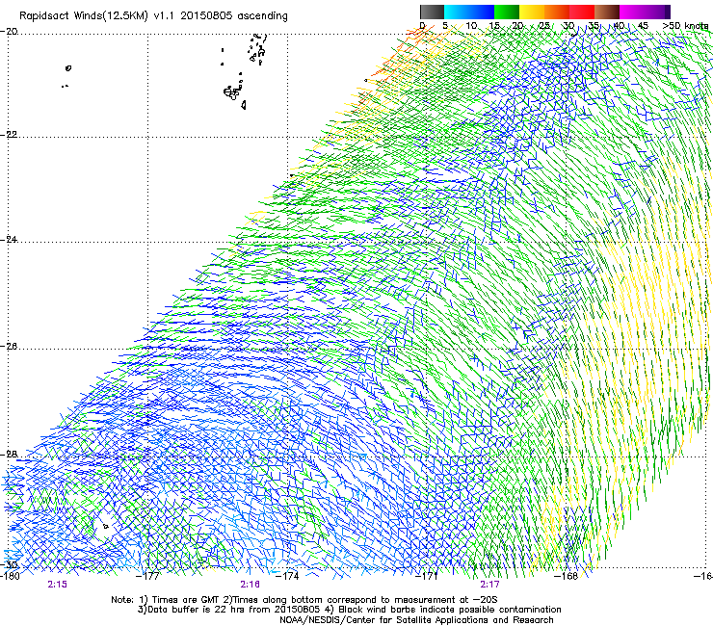Click the '45' legend scale number
Viewport: 713px width, 626px height.
pyautogui.click(x=643, y=26)
